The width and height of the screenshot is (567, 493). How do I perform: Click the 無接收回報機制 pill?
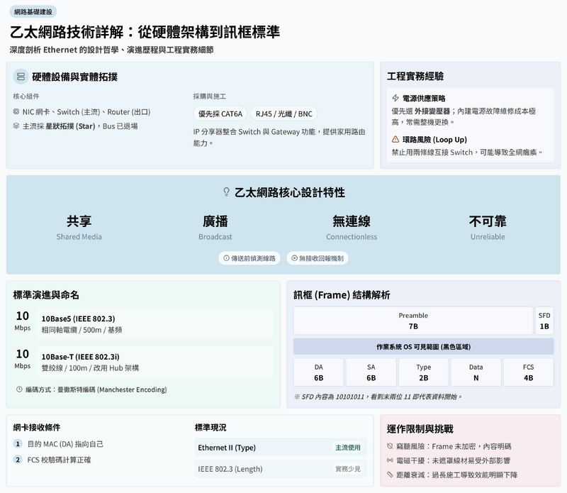(x=317, y=258)
